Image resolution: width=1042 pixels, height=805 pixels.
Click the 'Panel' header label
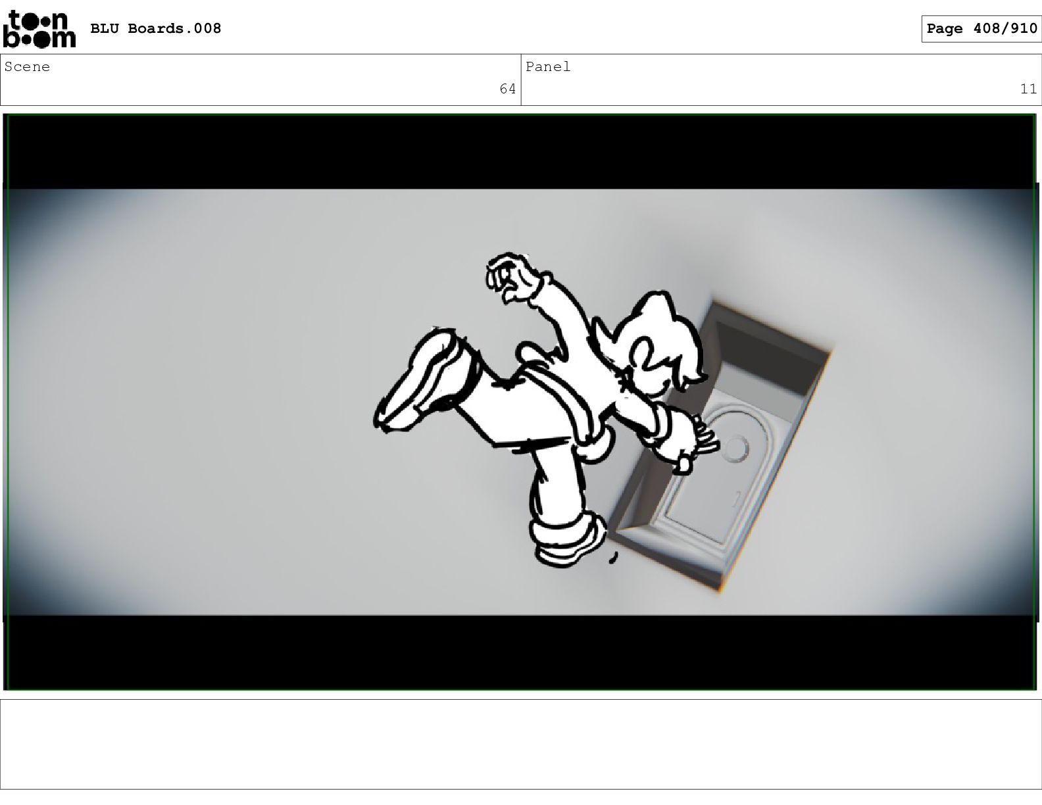548,66
